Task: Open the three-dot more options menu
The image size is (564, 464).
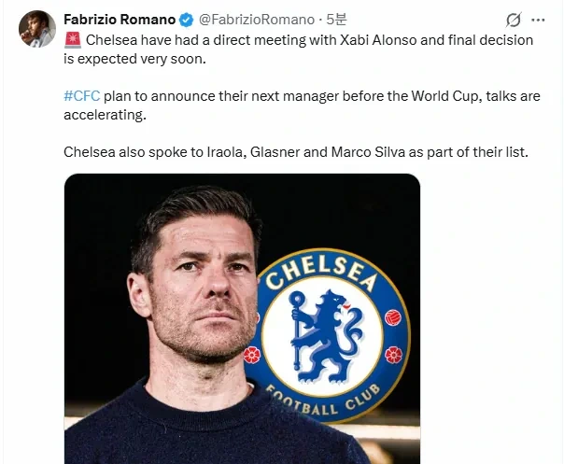Action: pos(538,21)
